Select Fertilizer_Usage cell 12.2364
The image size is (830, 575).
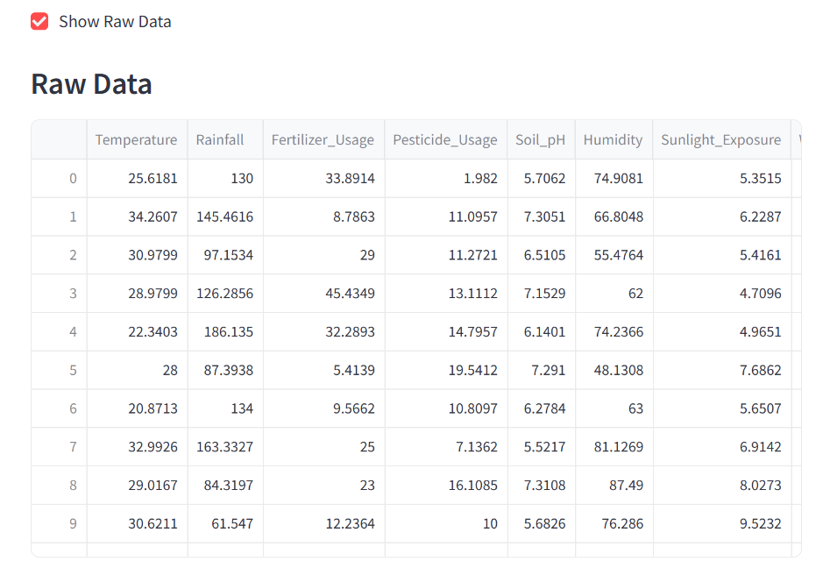tap(324, 523)
